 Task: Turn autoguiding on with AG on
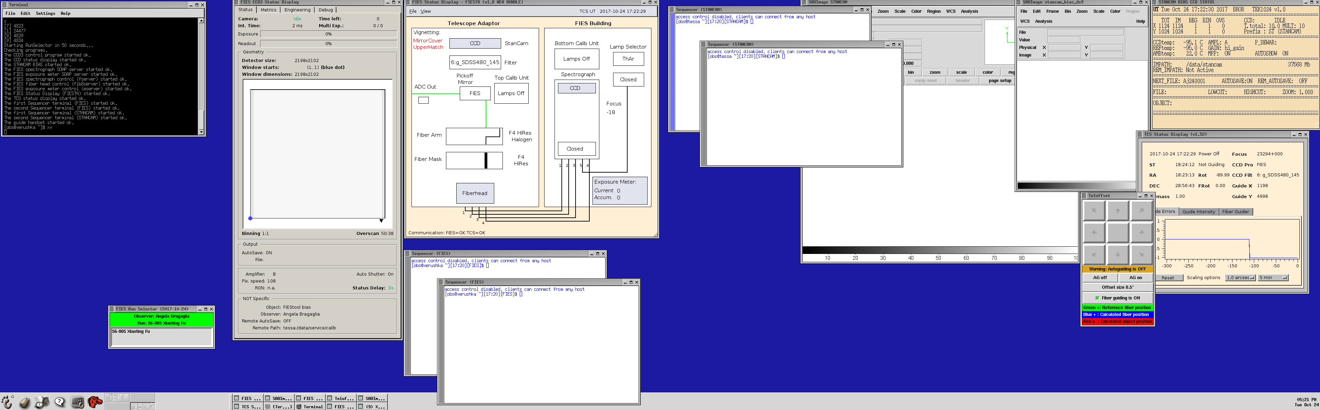[x=1136, y=278]
